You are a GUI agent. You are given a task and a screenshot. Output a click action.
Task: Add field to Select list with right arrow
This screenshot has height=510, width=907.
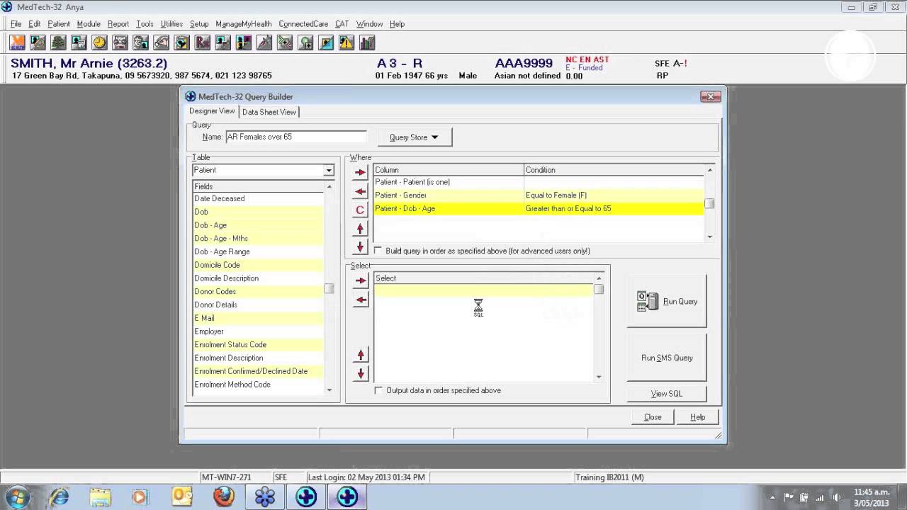(x=361, y=280)
